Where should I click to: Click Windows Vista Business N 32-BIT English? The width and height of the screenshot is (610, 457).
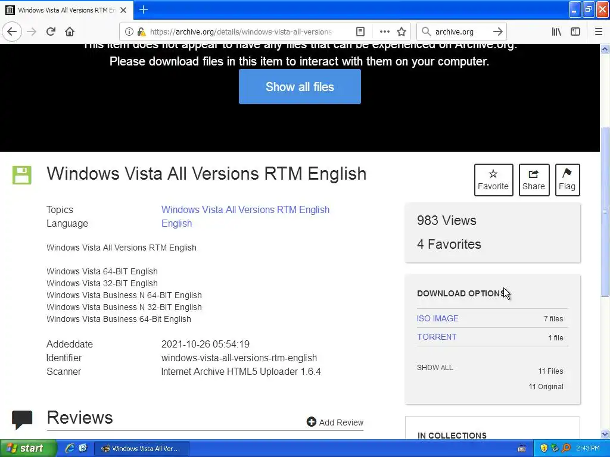click(x=124, y=308)
